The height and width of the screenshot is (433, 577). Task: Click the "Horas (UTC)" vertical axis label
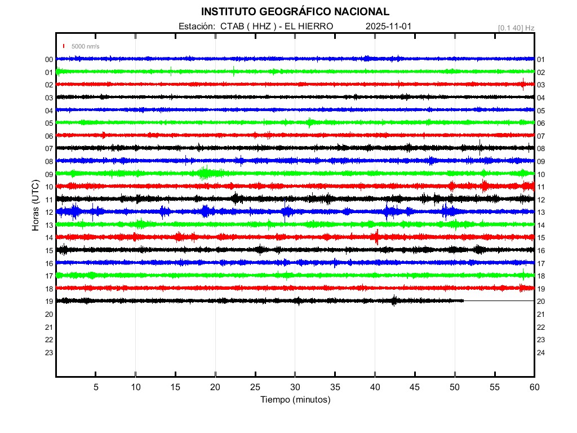click(x=35, y=206)
